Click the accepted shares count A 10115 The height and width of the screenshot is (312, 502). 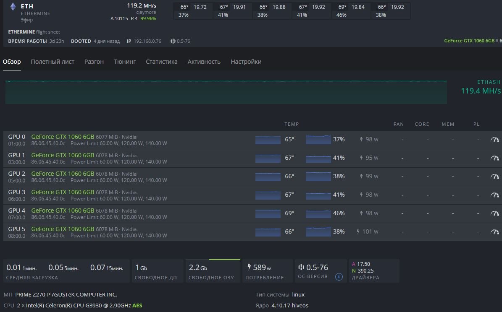click(x=119, y=18)
